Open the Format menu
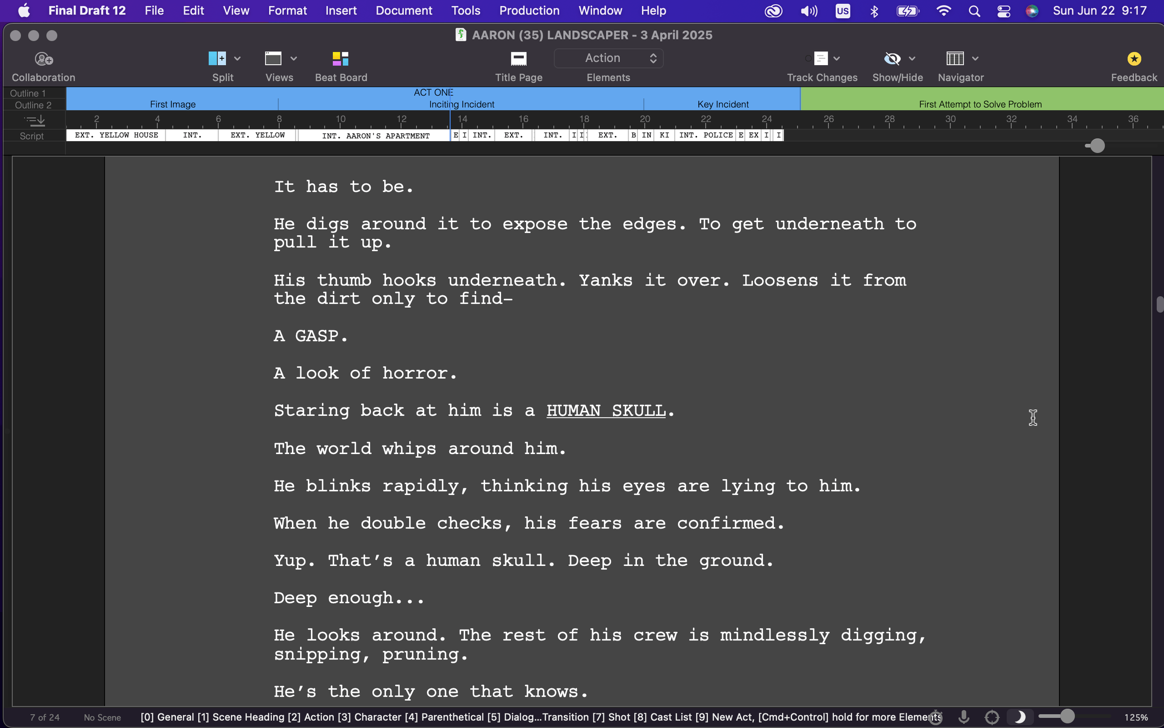Image resolution: width=1164 pixels, height=728 pixels. tap(287, 11)
